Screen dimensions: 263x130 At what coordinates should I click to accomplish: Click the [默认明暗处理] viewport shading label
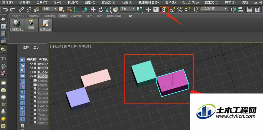[82, 46]
